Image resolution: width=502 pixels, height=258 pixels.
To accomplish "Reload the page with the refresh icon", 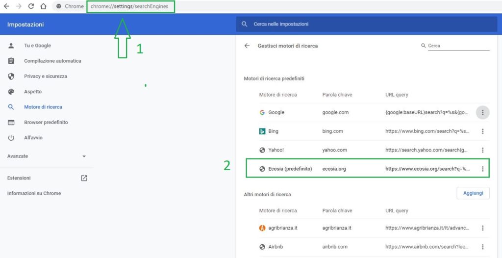I will point(31,6).
